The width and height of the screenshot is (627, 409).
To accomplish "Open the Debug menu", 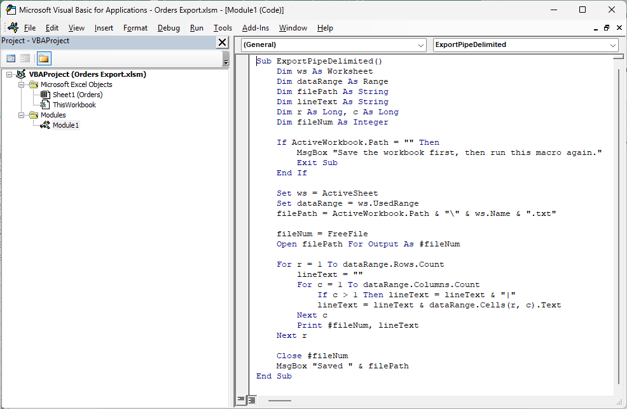I will point(169,28).
